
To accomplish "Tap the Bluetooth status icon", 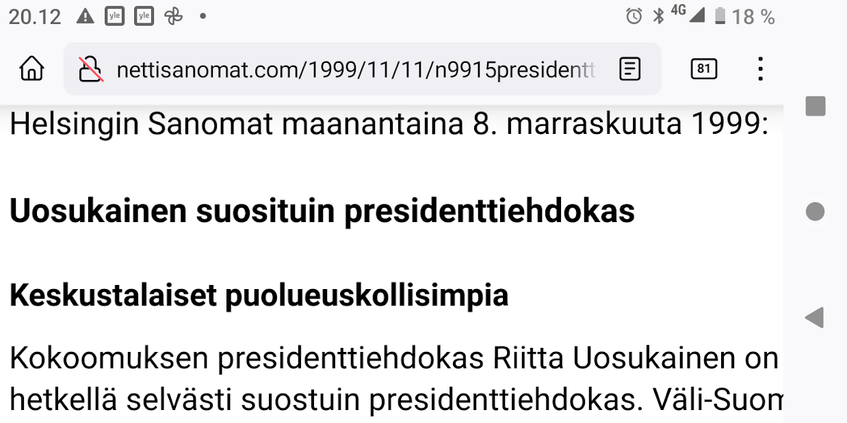I will click(x=658, y=16).
